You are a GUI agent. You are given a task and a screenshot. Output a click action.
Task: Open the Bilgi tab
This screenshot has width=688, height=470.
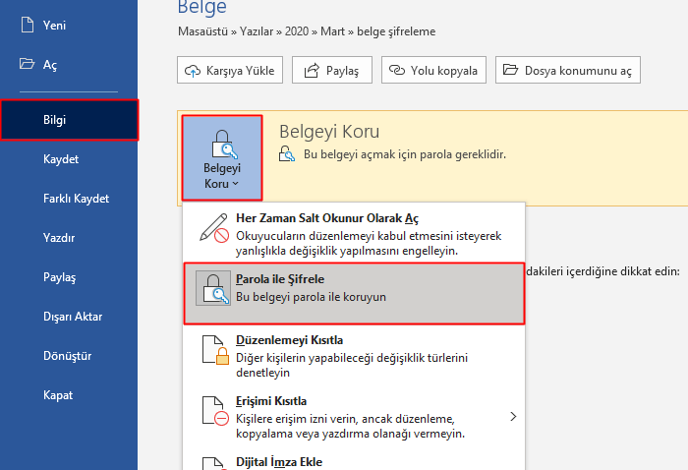70,120
